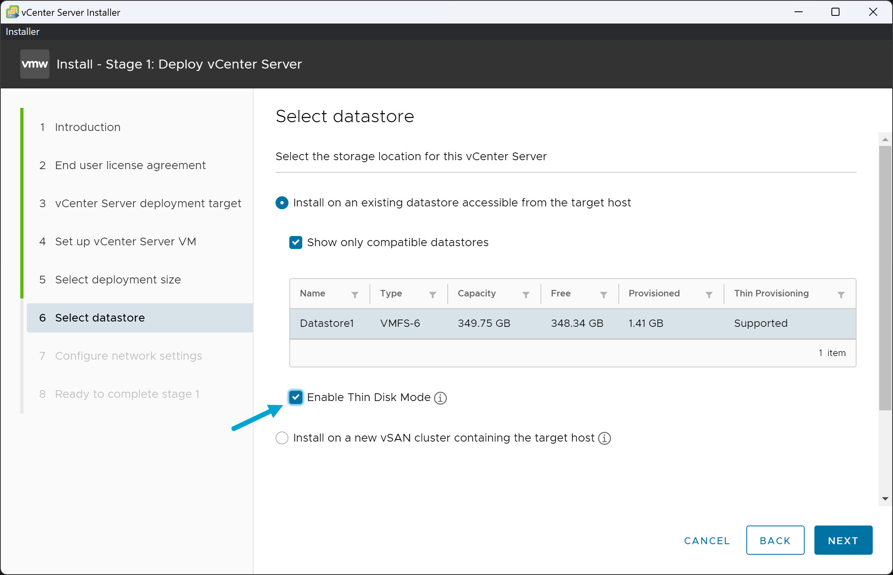This screenshot has height=575, width=893.
Task: Click the BACK button
Action: pos(775,540)
